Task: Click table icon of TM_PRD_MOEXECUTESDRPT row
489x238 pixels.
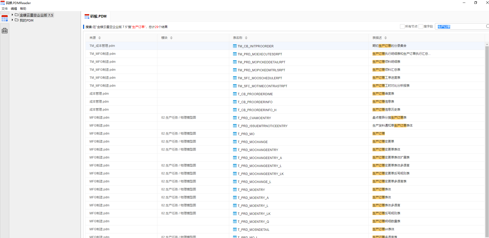Action: tap(235, 54)
